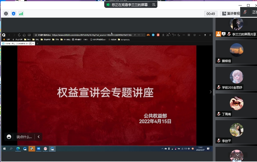Click the bilibili URL address field

[x=92, y=35]
